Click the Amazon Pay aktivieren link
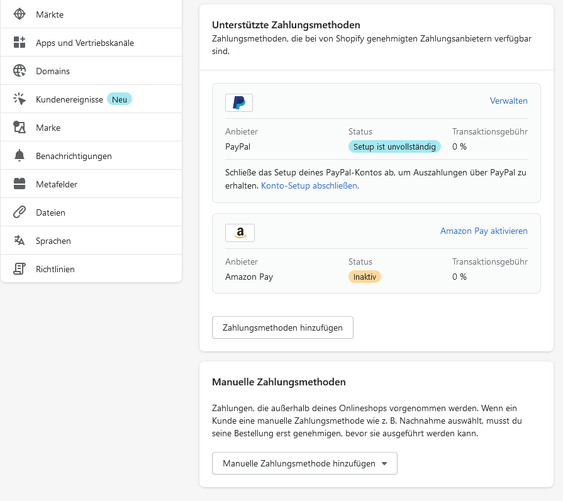This screenshot has height=501, width=563. (x=484, y=231)
